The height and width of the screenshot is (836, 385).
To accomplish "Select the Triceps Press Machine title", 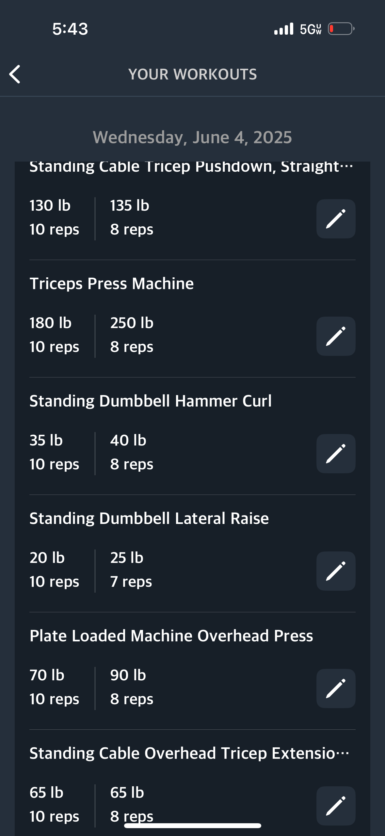I will click(112, 283).
